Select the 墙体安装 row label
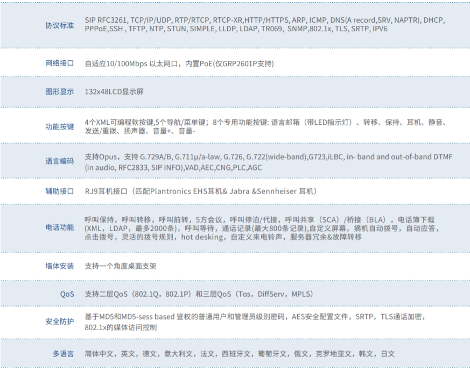This screenshot has width=470, height=370. pyautogui.click(x=59, y=266)
